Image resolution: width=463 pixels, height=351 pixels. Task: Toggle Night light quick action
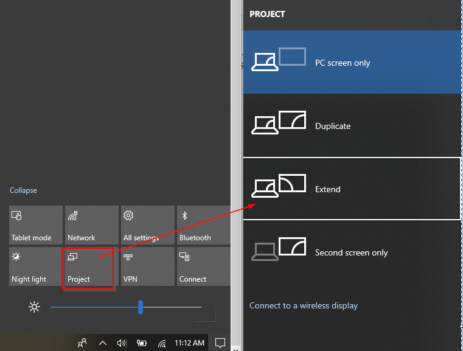point(36,266)
